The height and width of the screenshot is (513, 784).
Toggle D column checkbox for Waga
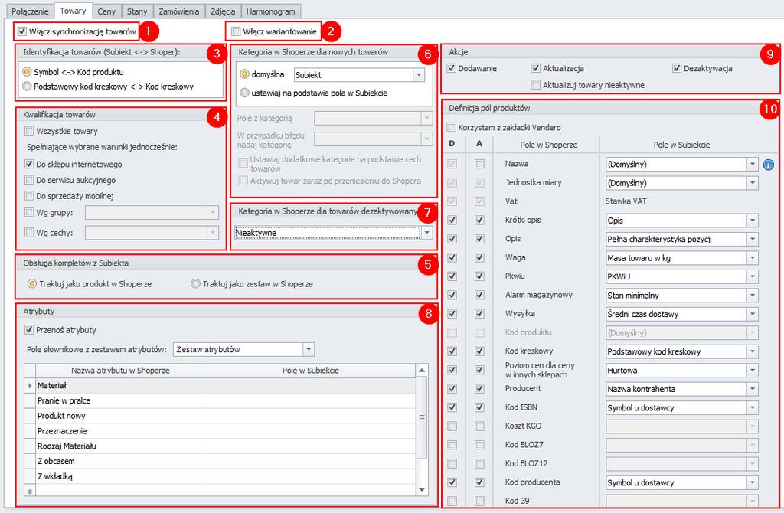[452, 257]
